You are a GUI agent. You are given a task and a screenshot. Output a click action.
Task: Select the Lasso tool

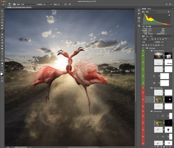[x=2, y=17]
